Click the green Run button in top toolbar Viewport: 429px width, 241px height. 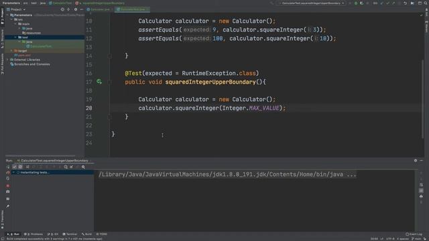356,3
